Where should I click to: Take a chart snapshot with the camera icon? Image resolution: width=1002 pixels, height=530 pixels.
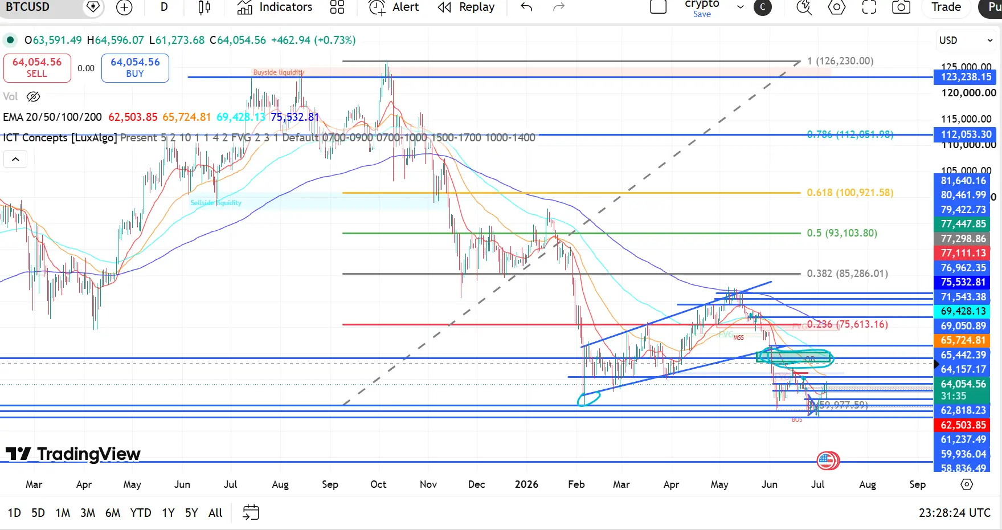point(901,7)
